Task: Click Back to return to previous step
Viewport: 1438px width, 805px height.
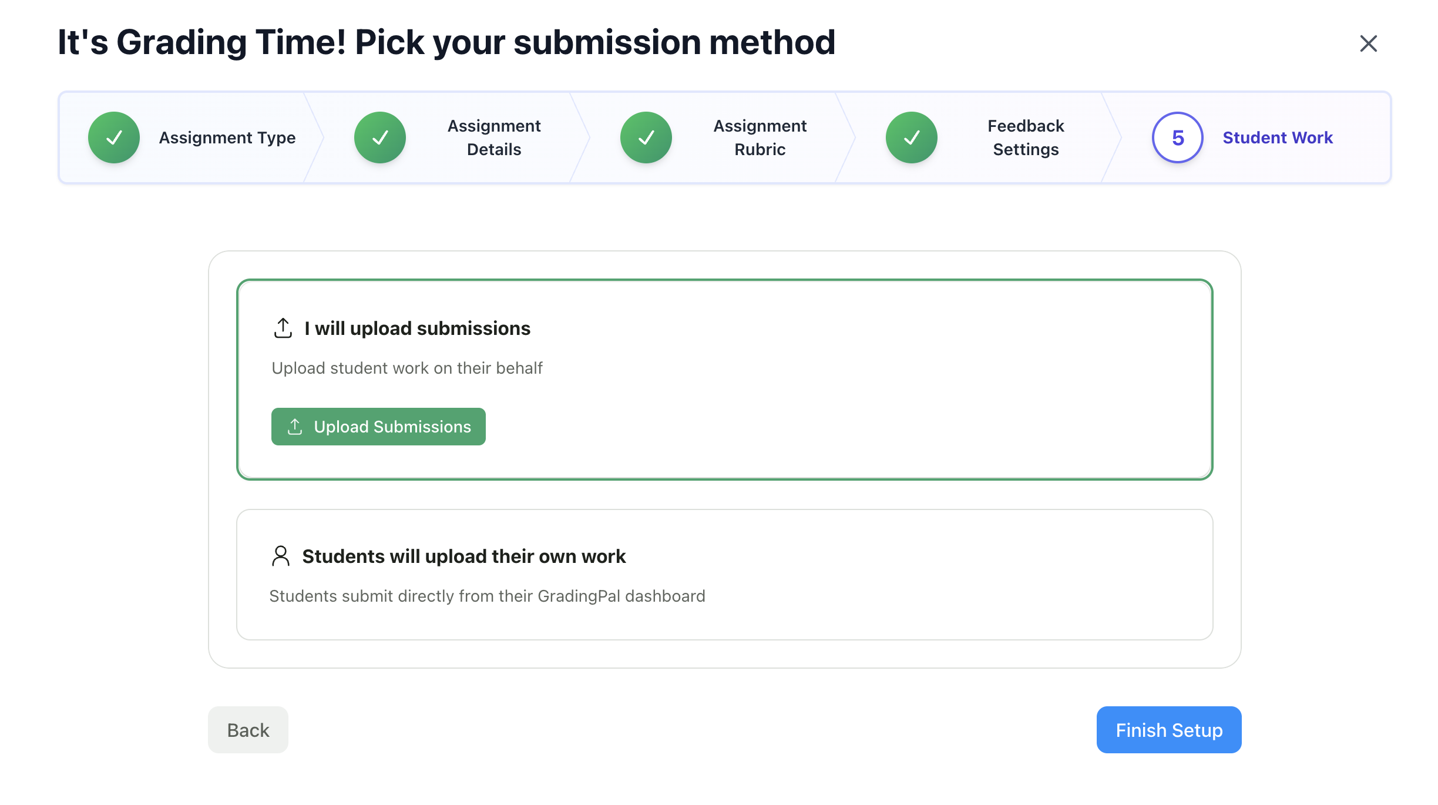Action: (x=247, y=730)
